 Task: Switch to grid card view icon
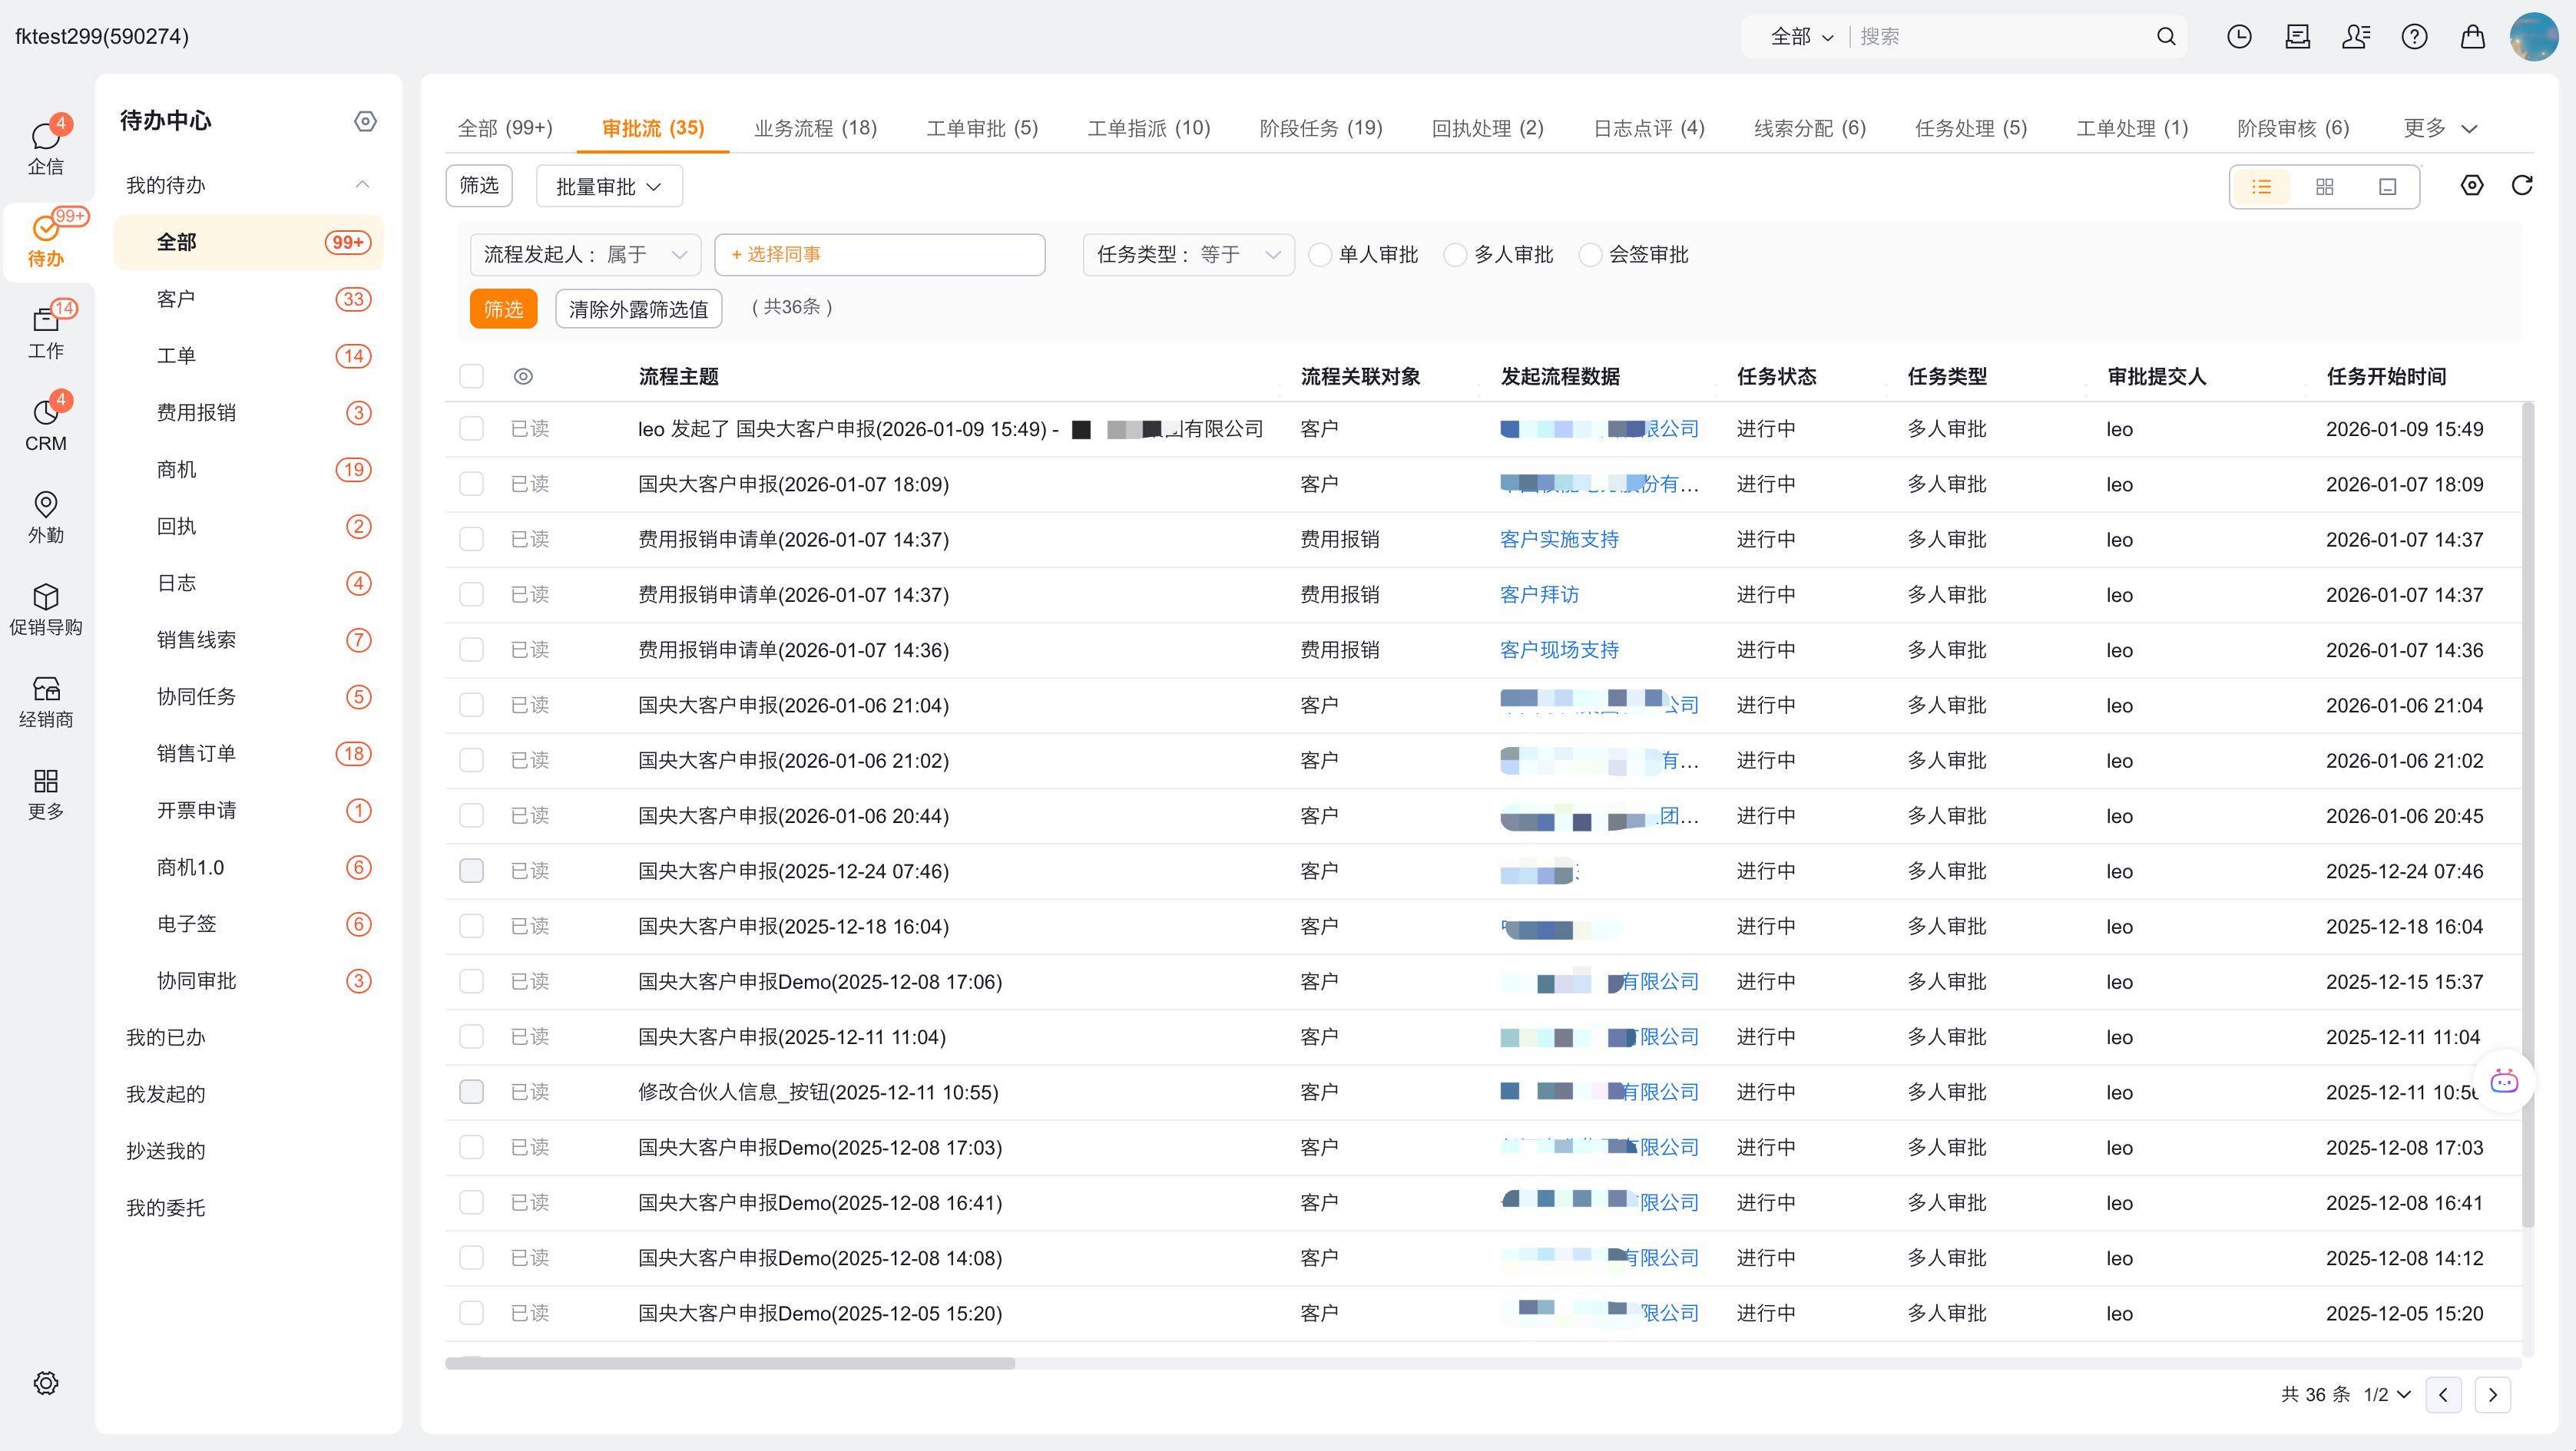(x=2324, y=187)
